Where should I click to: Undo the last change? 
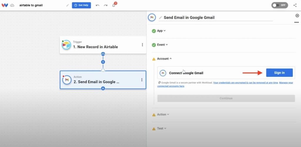(x=98, y=5)
